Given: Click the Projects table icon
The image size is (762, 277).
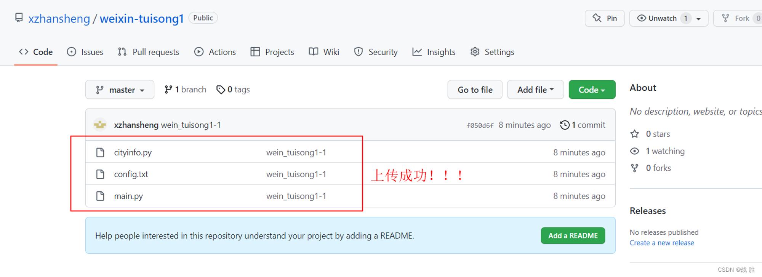Looking at the screenshot, I should coord(255,51).
